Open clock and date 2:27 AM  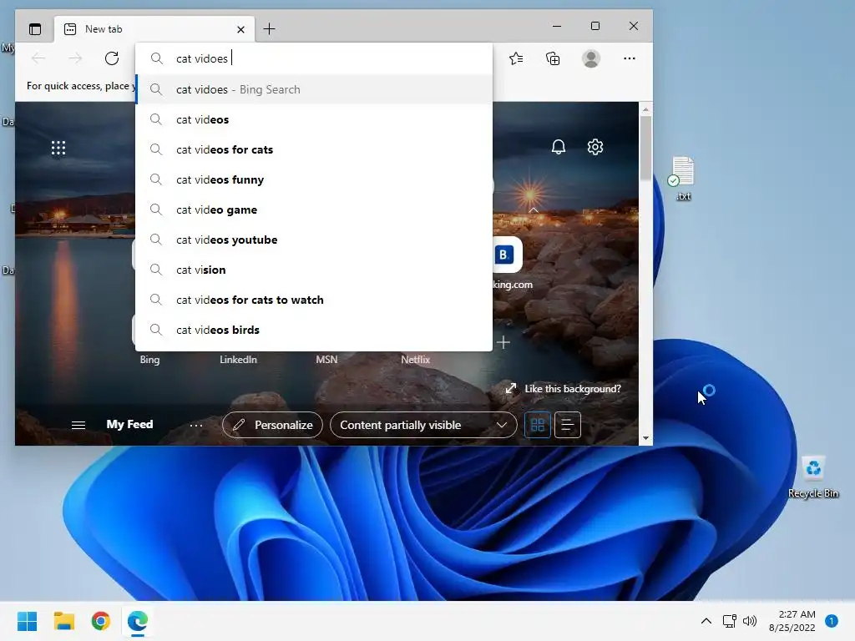tap(792, 621)
